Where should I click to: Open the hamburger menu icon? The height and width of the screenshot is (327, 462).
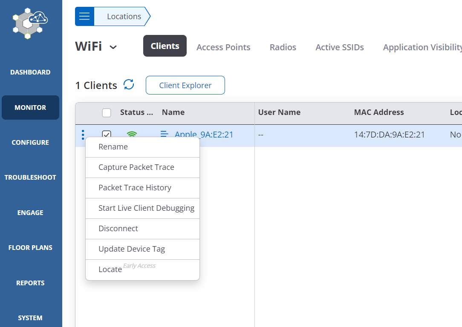pos(84,16)
